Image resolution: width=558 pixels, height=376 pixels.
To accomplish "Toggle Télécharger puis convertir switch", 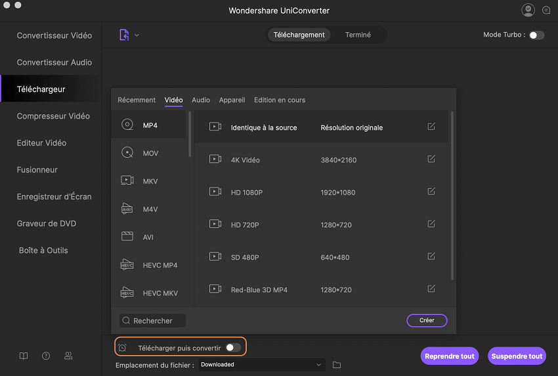I will [233, 348].
